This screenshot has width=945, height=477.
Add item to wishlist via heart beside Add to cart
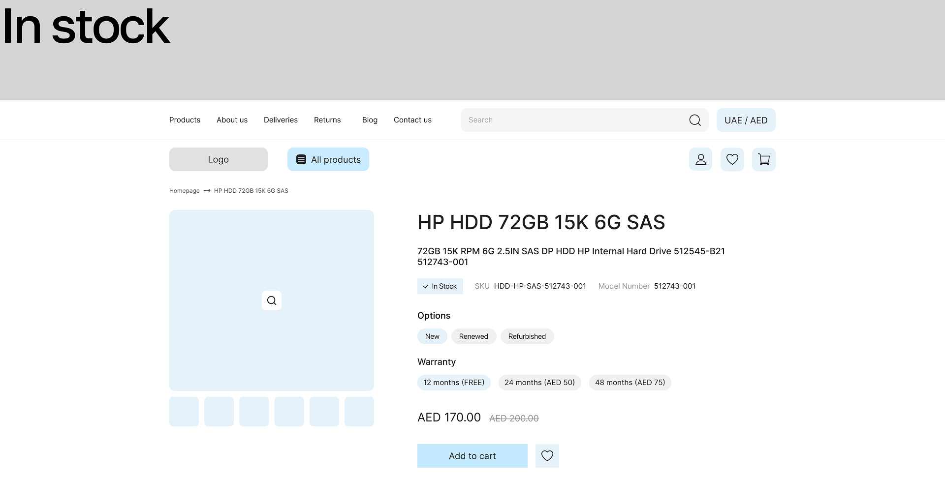(547, 456)
